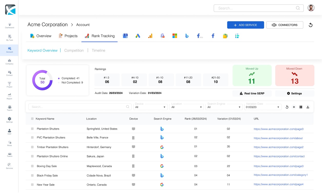Tick the Plantation Shutters row checkbox

point(32,129)
